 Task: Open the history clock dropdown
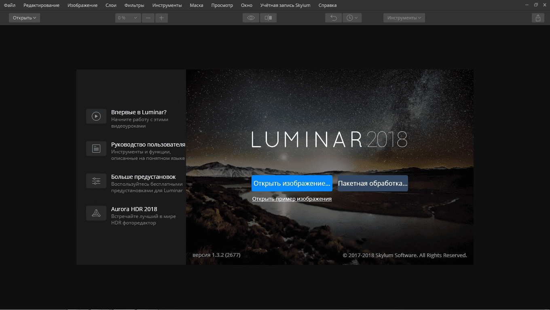coord(352,18)
